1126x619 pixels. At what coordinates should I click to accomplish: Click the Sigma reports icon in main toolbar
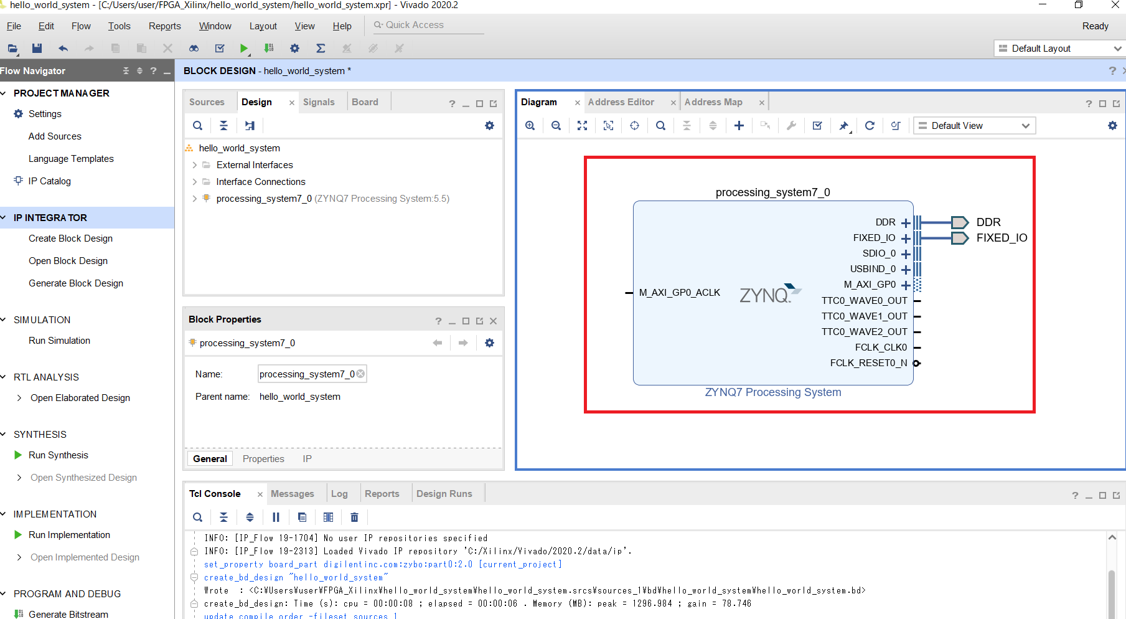321,49
